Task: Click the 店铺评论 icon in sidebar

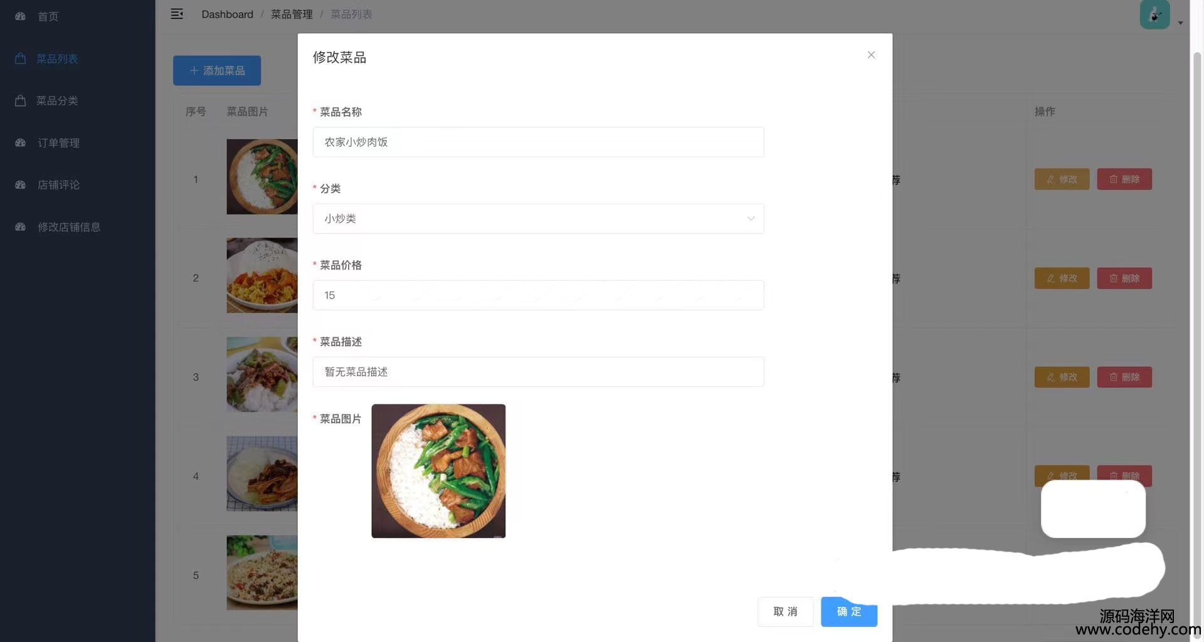Action: tap(21, 184)
